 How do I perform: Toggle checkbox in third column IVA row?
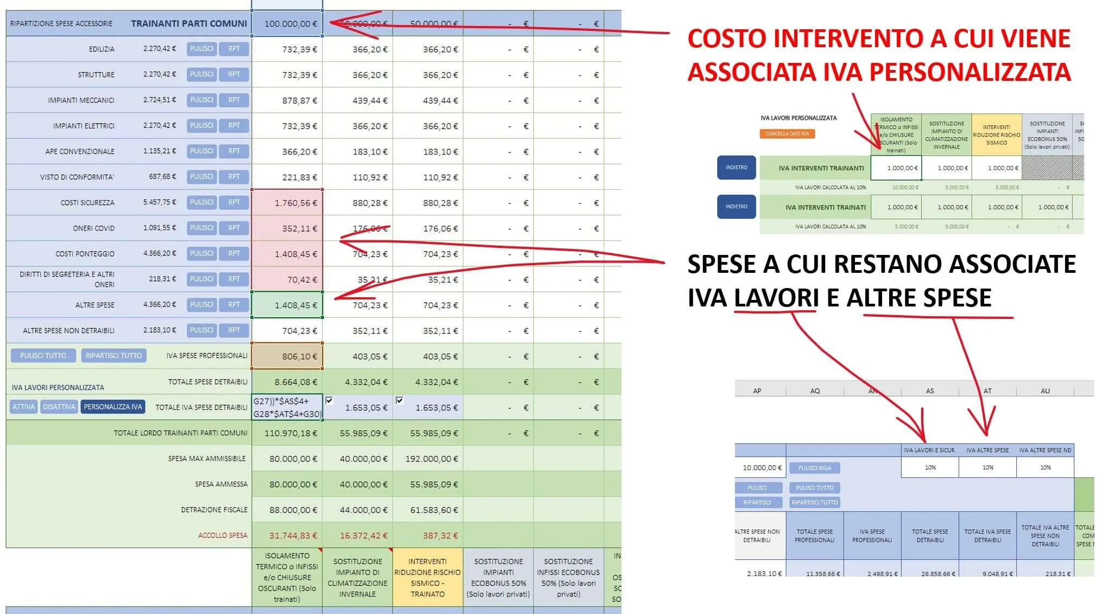400,400
